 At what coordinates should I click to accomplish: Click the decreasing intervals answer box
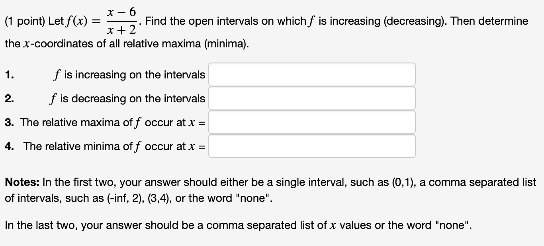tap(312, 98)
